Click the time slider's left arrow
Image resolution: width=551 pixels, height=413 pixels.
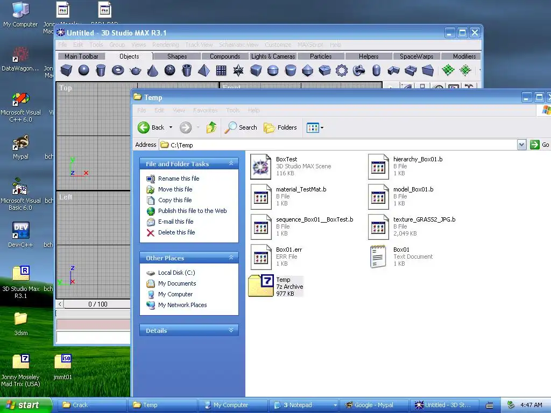(60, 304)
